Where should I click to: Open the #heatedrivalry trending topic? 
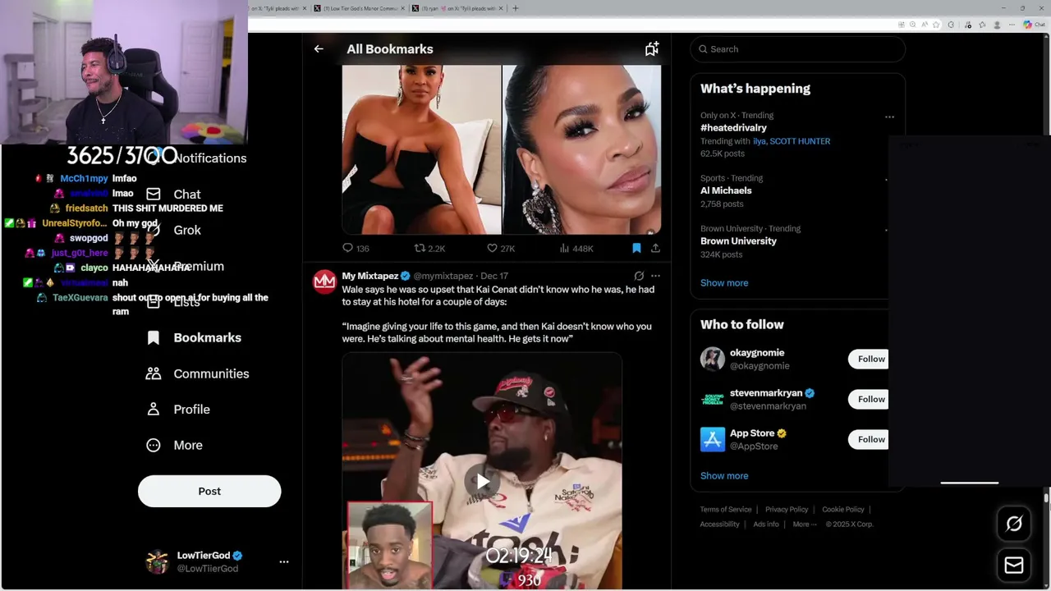pyautogui.click(x=733, y=128)
